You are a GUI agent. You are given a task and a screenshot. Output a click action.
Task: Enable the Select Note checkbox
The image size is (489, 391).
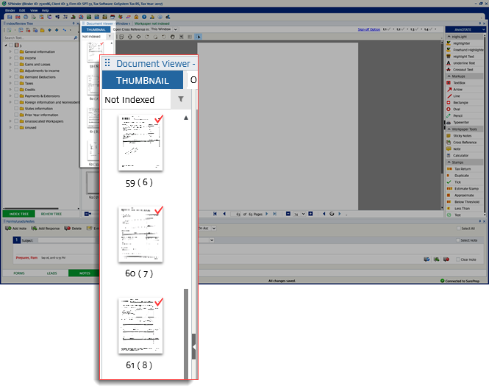[458, 240]
